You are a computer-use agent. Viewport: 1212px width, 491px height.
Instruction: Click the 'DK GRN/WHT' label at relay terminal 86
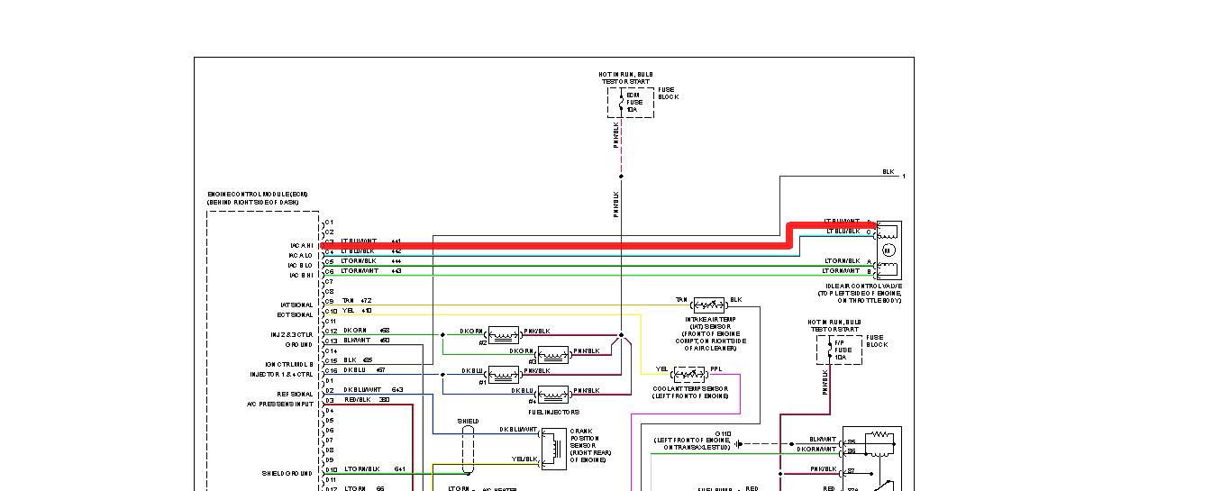tap(816, 449)
